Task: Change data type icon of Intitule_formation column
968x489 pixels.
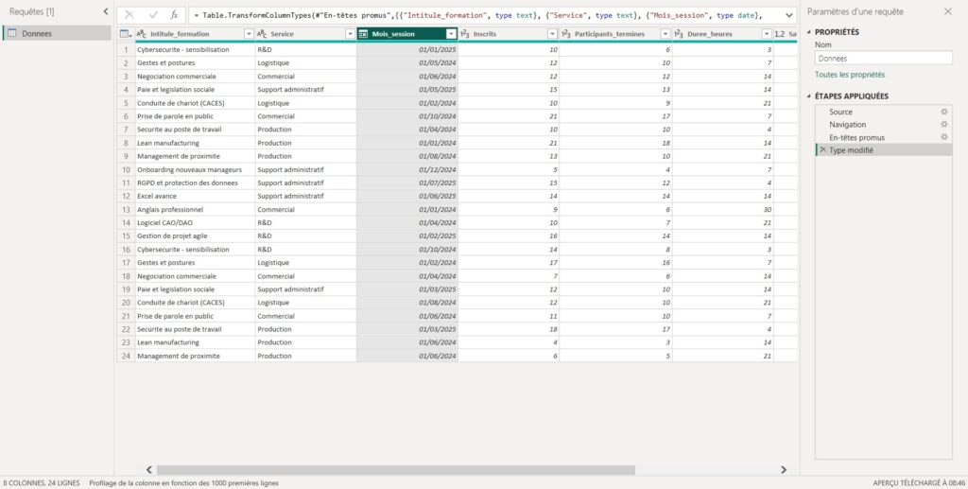Action: point(142,34)
